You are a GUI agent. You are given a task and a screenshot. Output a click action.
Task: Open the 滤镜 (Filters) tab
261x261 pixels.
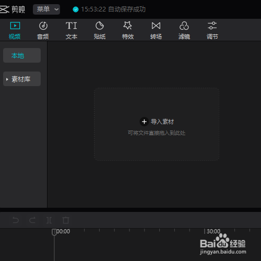(184, 30)
